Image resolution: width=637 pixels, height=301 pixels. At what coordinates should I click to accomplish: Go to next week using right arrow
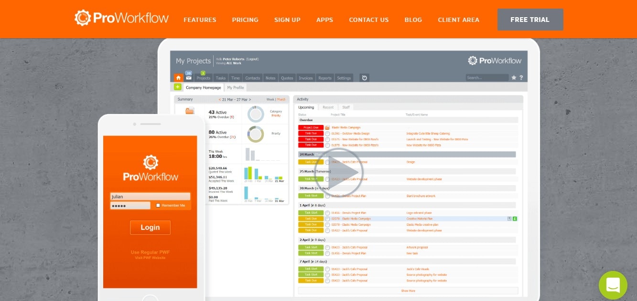click(x=249, y=99)
